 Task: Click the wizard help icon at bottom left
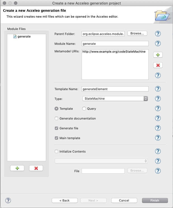click(8, 200)
